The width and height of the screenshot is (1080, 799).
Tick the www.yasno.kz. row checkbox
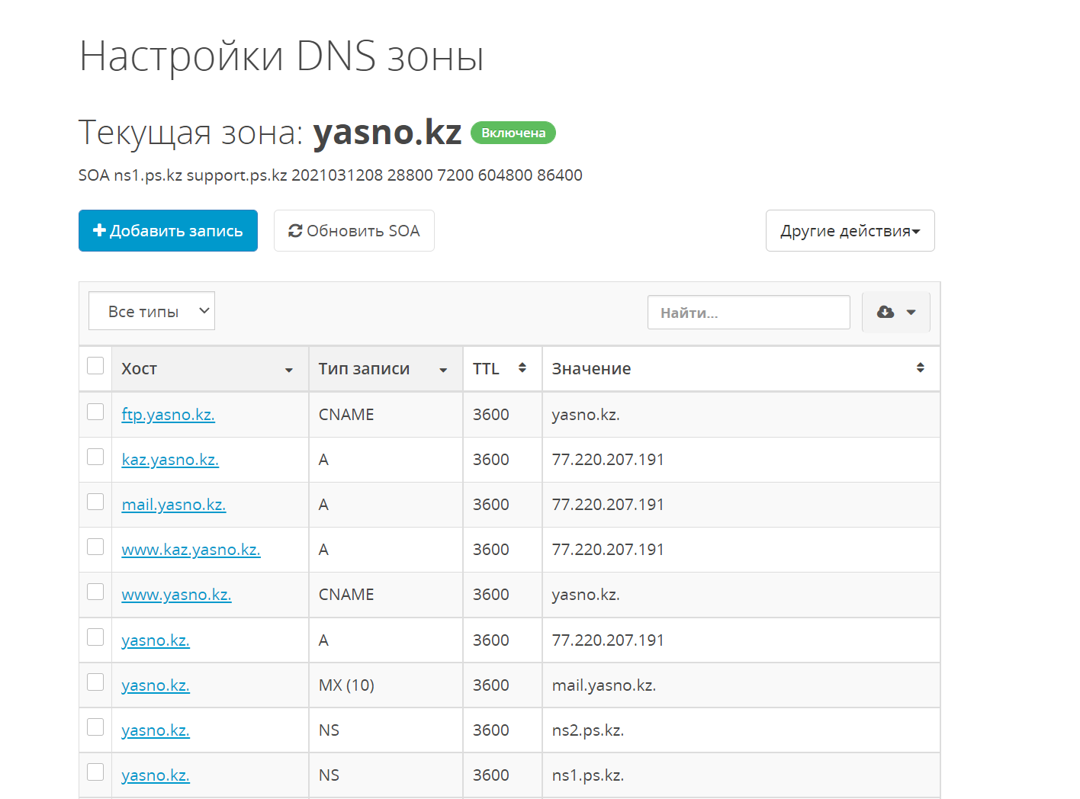tap(95, 592)
